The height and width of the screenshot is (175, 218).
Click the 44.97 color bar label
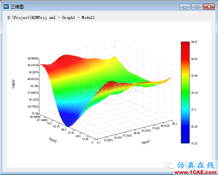click(x=194, y=42)
